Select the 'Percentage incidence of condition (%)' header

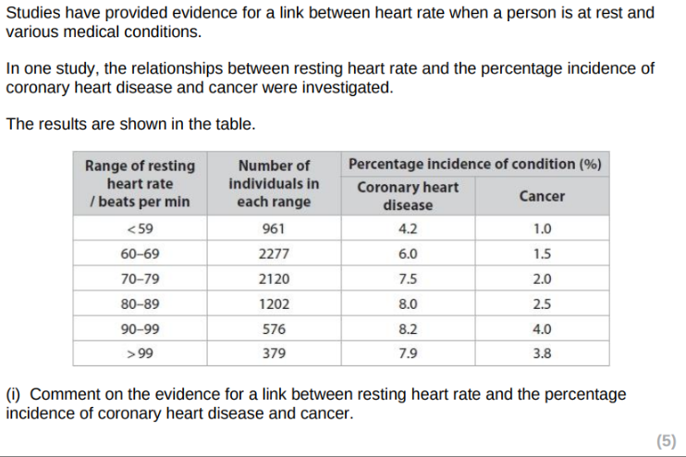tap(475, 164)
